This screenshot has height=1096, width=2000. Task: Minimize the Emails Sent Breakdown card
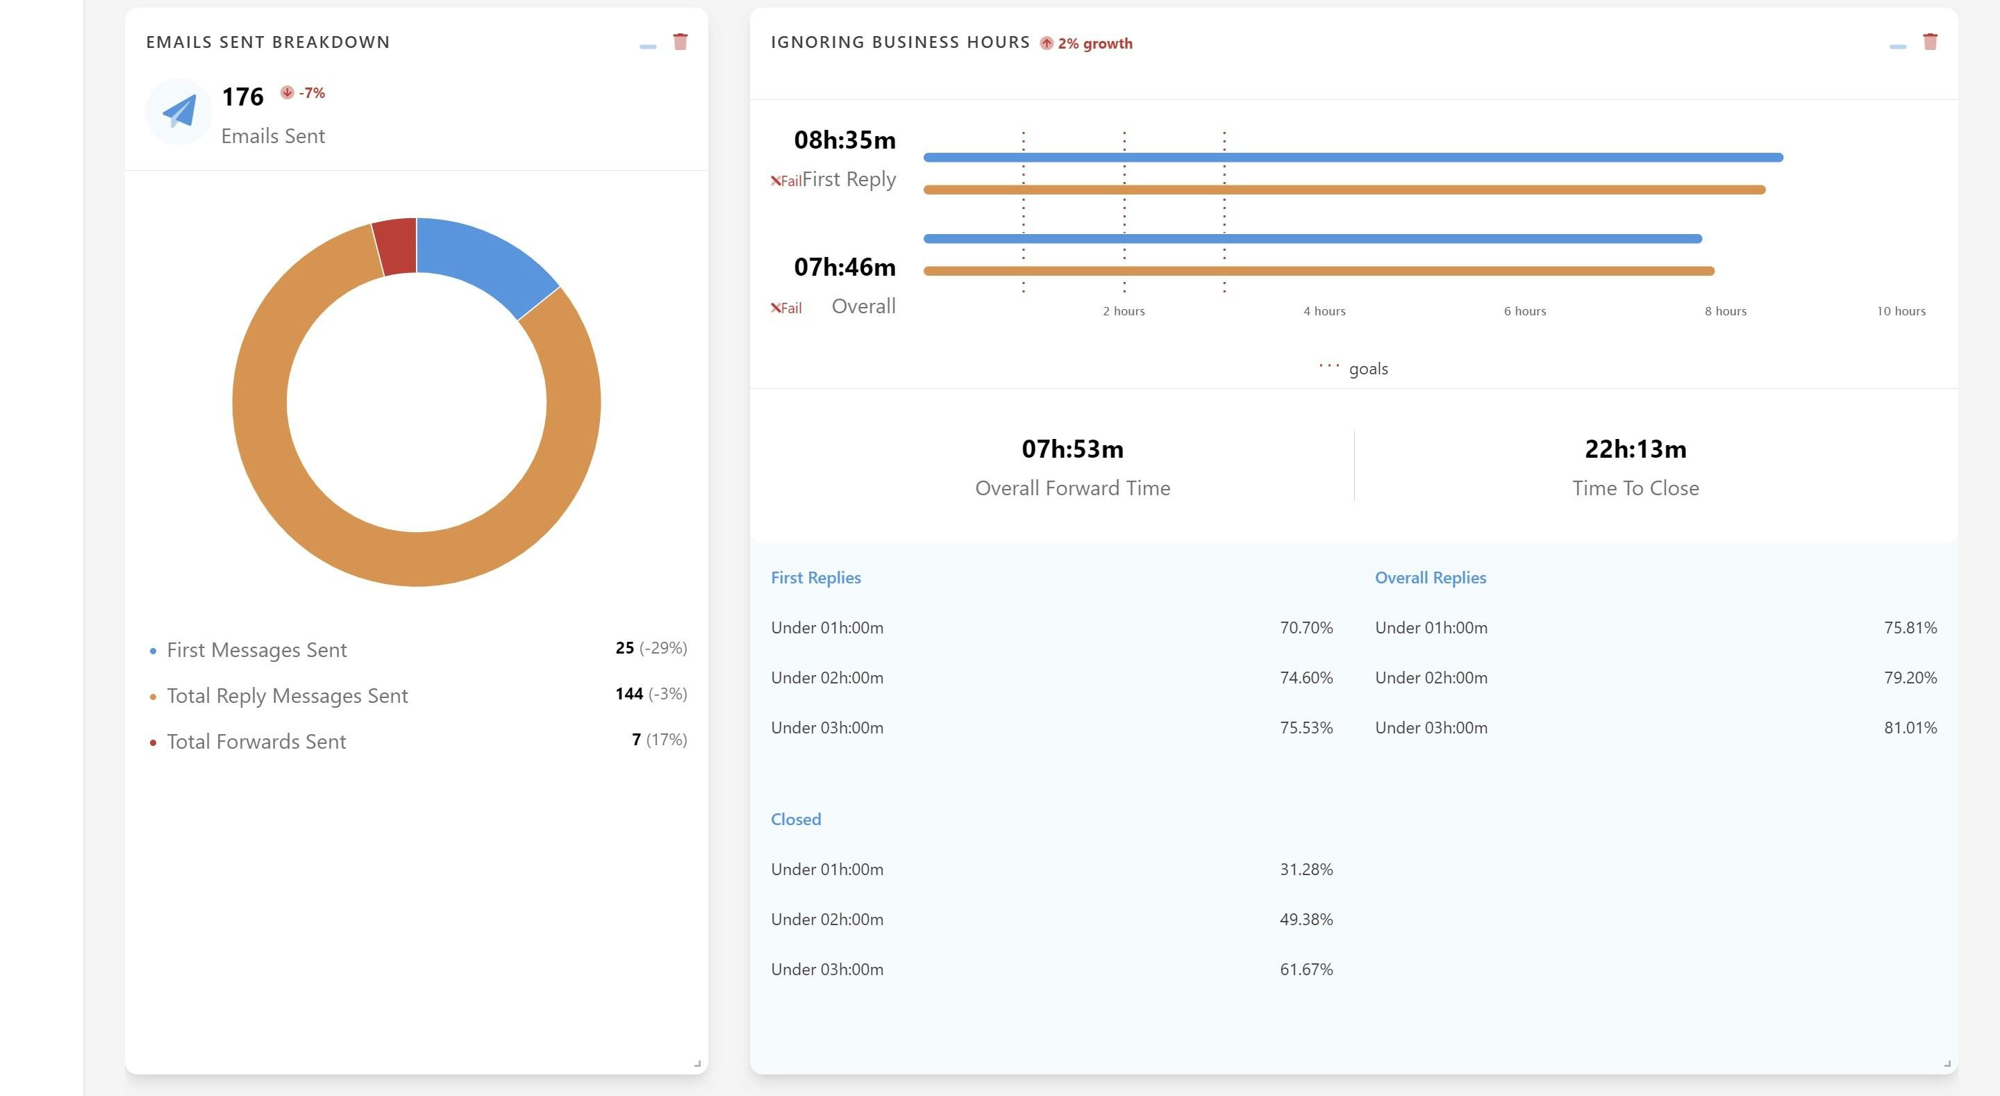coord(647,47)
